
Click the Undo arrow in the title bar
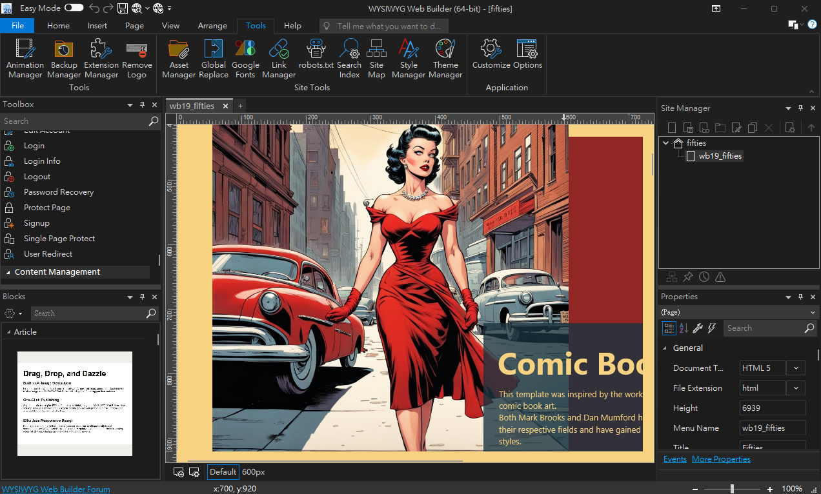click(94, 8)
